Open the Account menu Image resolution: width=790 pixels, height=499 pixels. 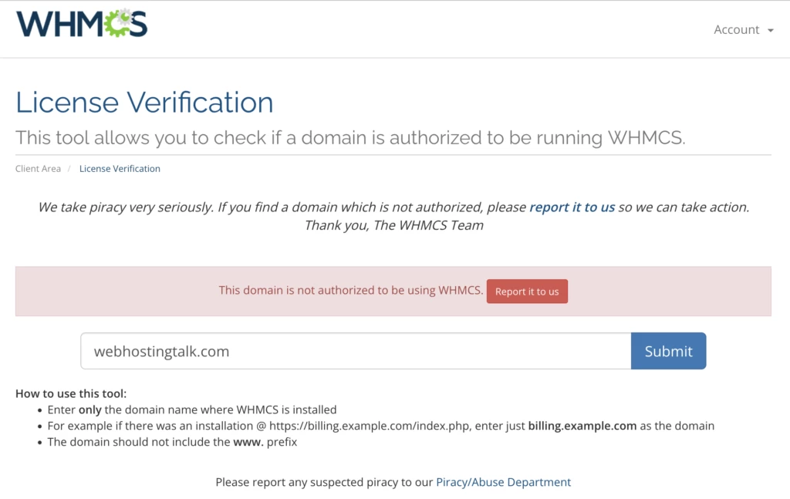(737, 29)
